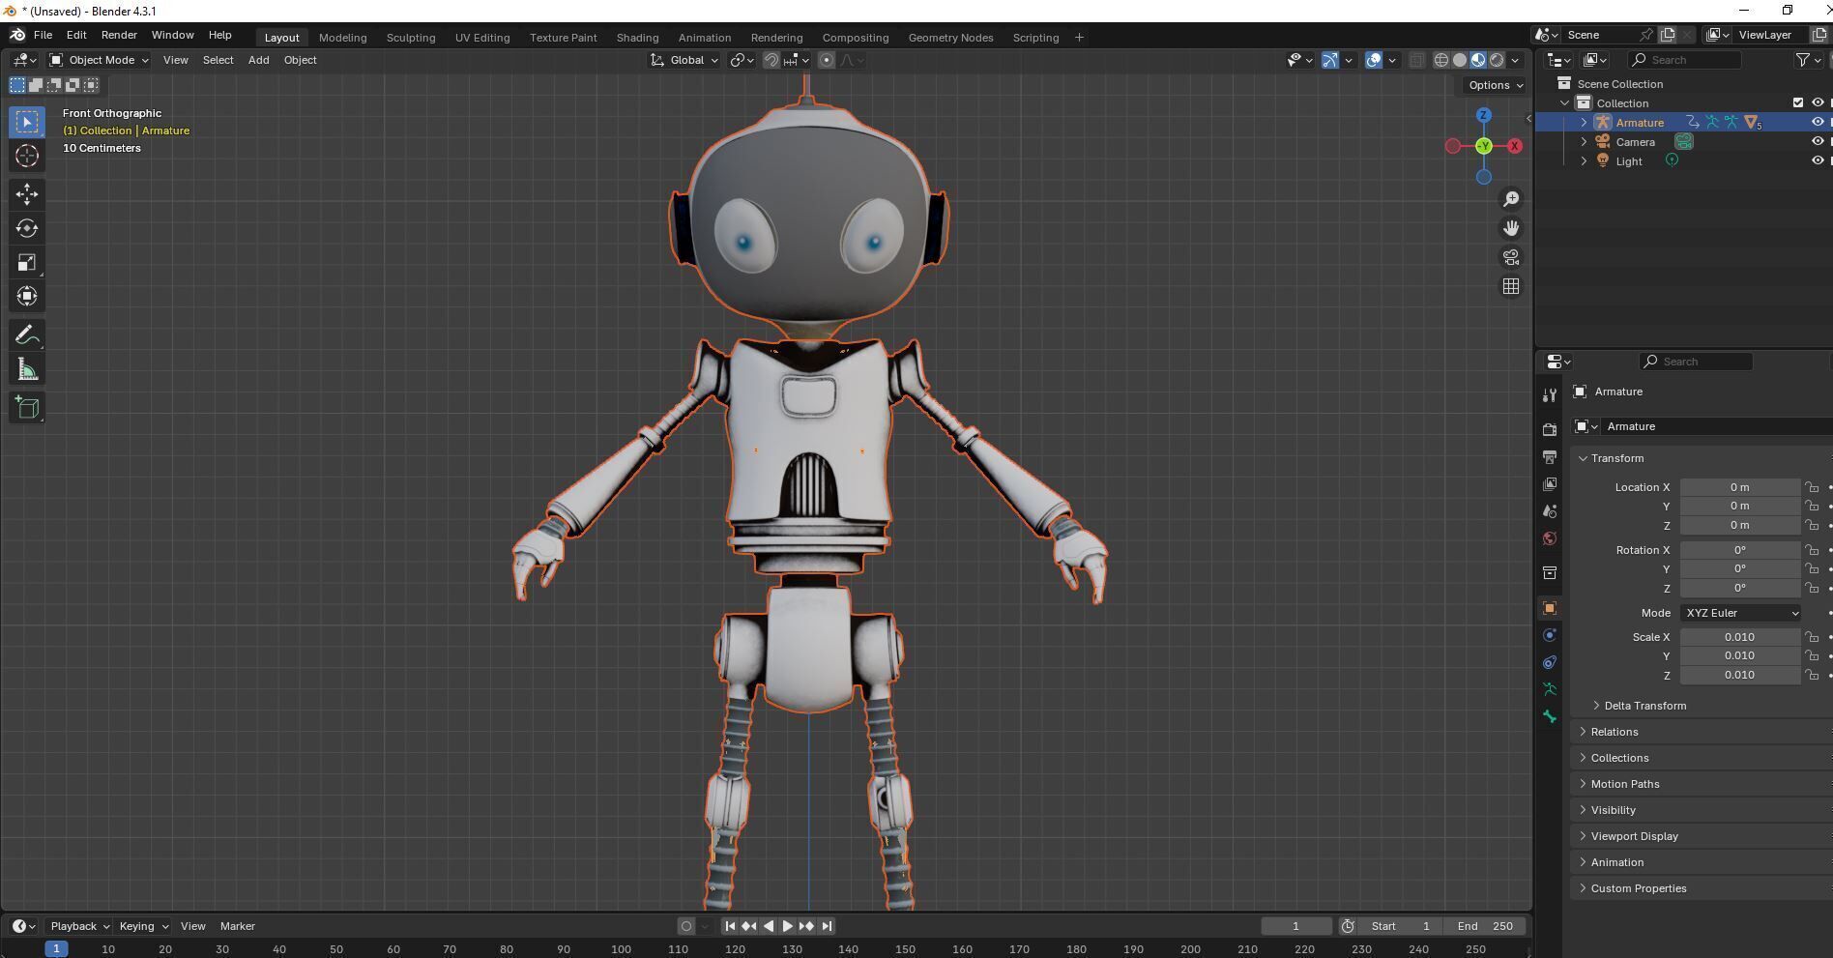Viewport: 1833px width, 958px height.
Task: Click the add workspace plus button
Action: [x=1079, y=38]
